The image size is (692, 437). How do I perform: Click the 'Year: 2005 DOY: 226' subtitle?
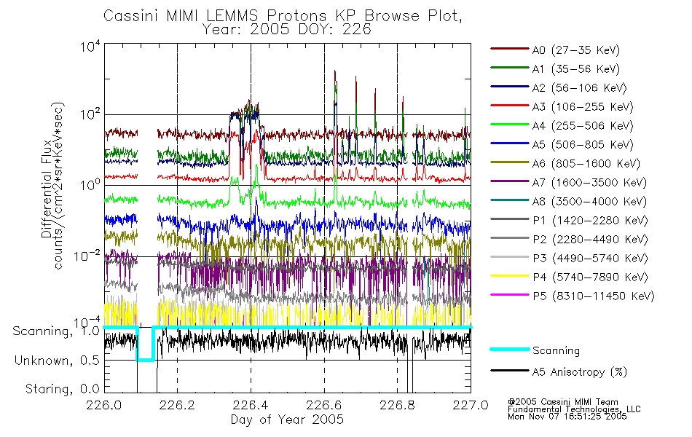pyautogui.click(x=286, y=30)
